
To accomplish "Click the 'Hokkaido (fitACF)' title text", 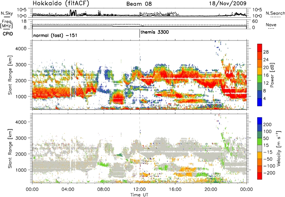I will 61,4.
